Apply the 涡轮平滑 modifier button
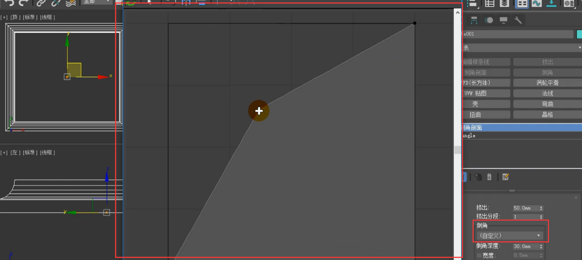Viewport: 582px width, 260px height. click(547, 83)
